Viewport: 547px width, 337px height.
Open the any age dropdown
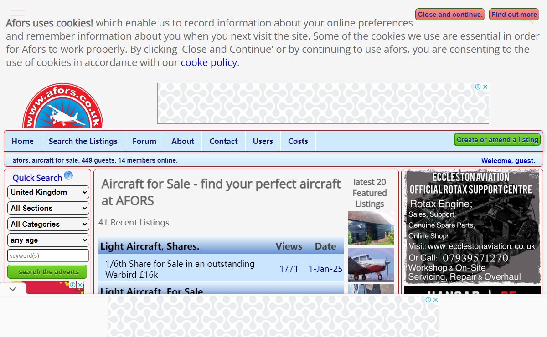[x=48, y=240]
